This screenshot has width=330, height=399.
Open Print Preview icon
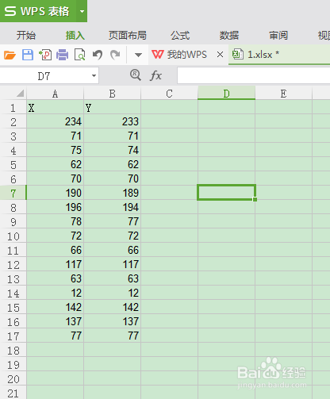pyautogui.click(x=80, y=55)
